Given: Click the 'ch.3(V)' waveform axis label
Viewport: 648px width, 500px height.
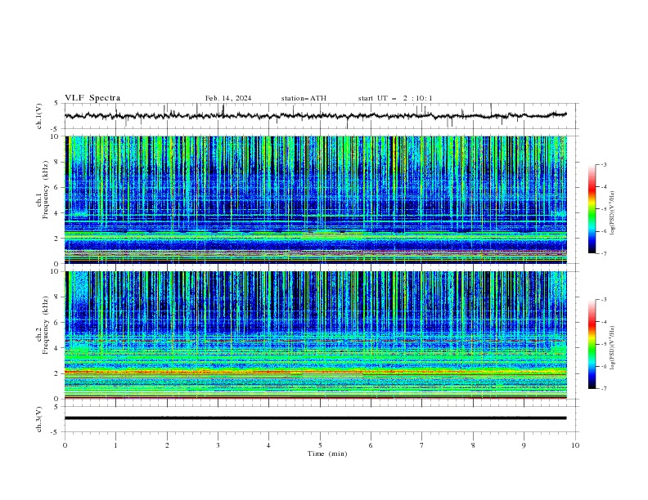Looking at the screenshot, I should pos(39,419).
